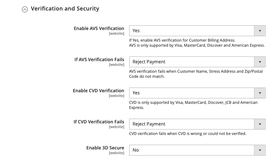Click the Enable 3D Secure dropdown arrow
The width and height of the screenshot is (271, 161).
(x=260, y=150)
